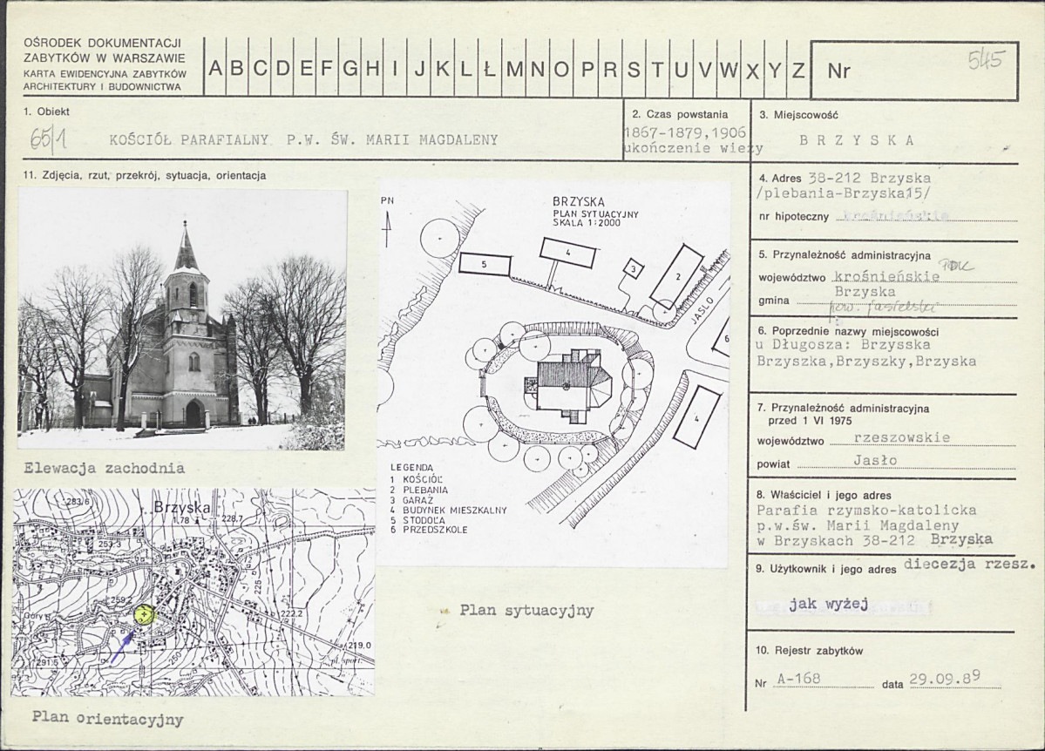1045x751 pixels.
Task: Click the letter Ł index box
Action: click(489, 66)
